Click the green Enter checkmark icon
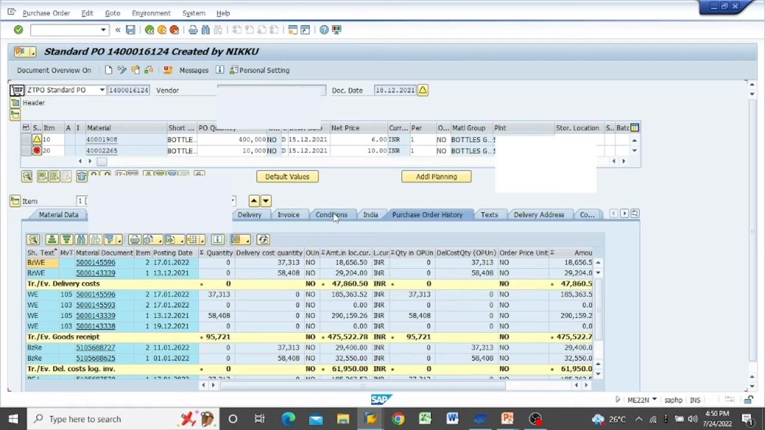This screenshot has width=765, height=430. pos(18,30)
